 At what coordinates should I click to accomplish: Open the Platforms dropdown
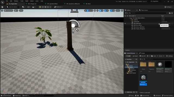pyautogui.click(x=58, y=7)
